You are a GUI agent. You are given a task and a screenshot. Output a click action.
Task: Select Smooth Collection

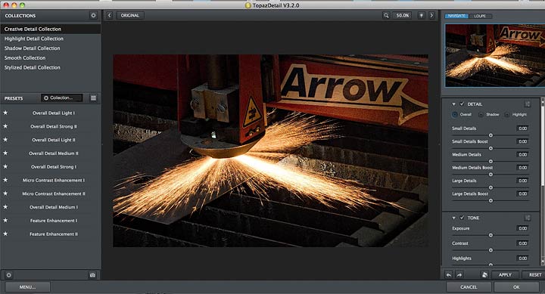[x=51, y=58]
